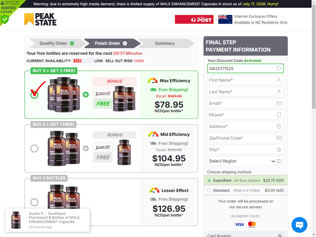The image size is (316, 237).
Task: Click the green Free Shipping truck icon
Action: tap(153, 90)
